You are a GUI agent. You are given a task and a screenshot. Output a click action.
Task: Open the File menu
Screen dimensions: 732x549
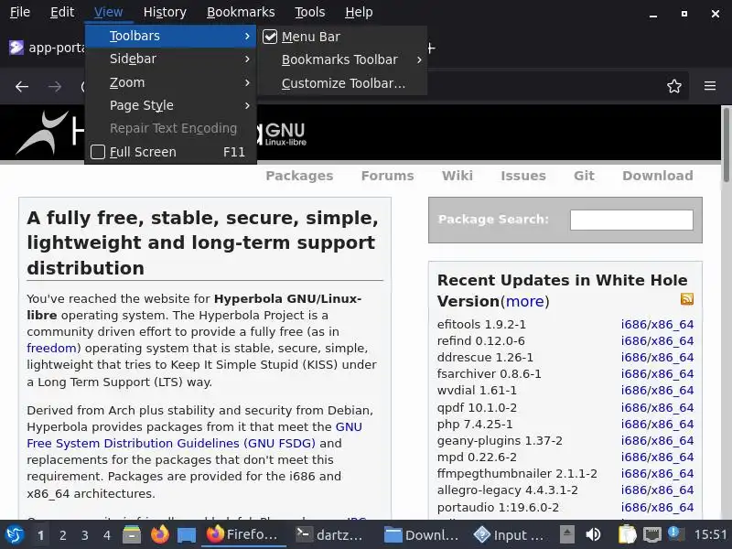tap(20, 12)
